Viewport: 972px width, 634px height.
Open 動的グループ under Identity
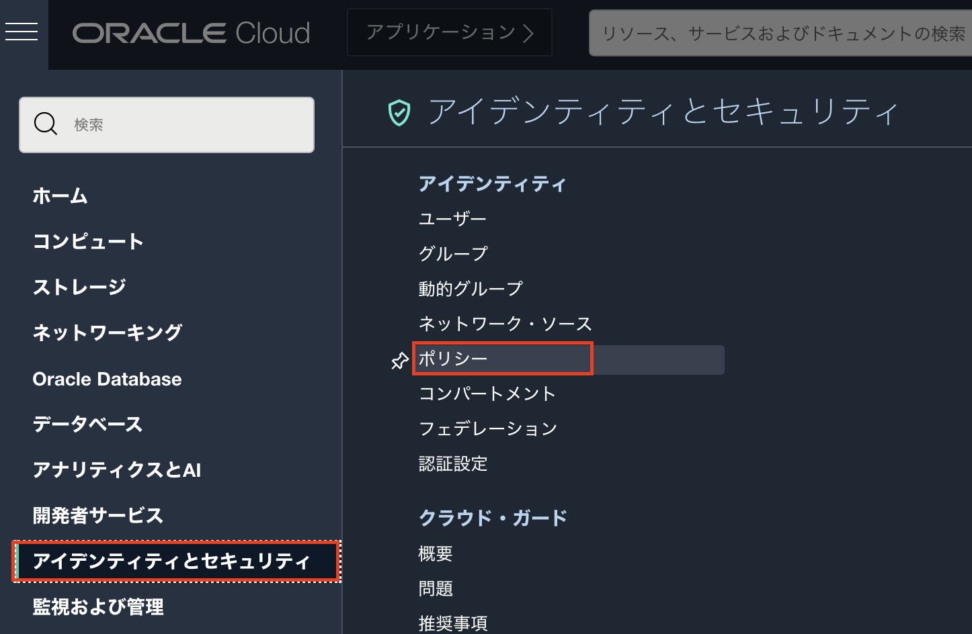coord(471,289)
